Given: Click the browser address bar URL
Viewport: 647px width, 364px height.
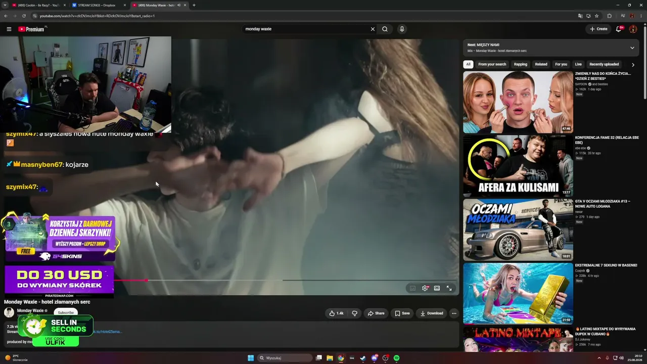Looking at the screenshot, I should click(x=97, y=16).
